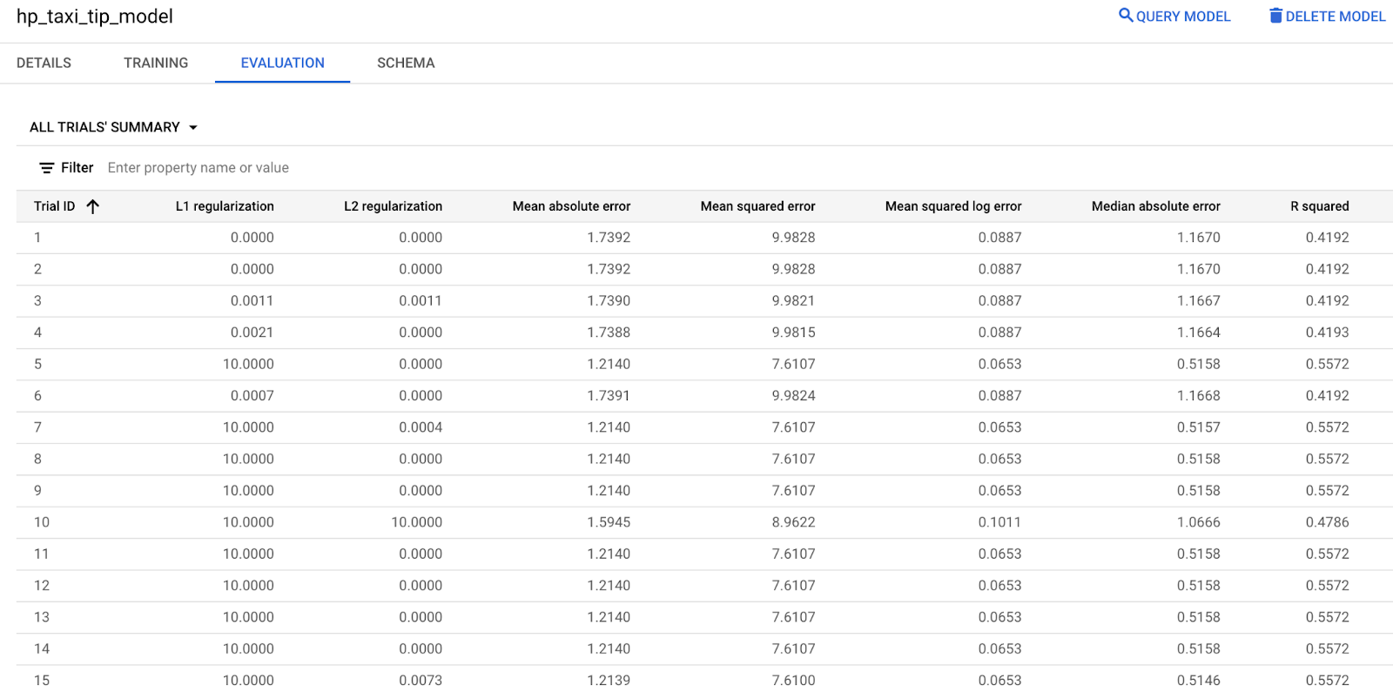Click mean squared error 8.9622

[x=793, y=522]
